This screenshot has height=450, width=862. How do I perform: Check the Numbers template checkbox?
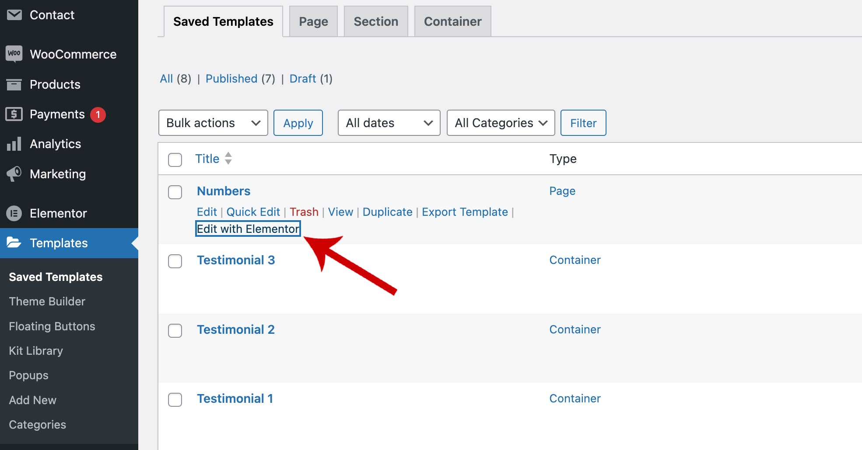(x=175, y=192)
